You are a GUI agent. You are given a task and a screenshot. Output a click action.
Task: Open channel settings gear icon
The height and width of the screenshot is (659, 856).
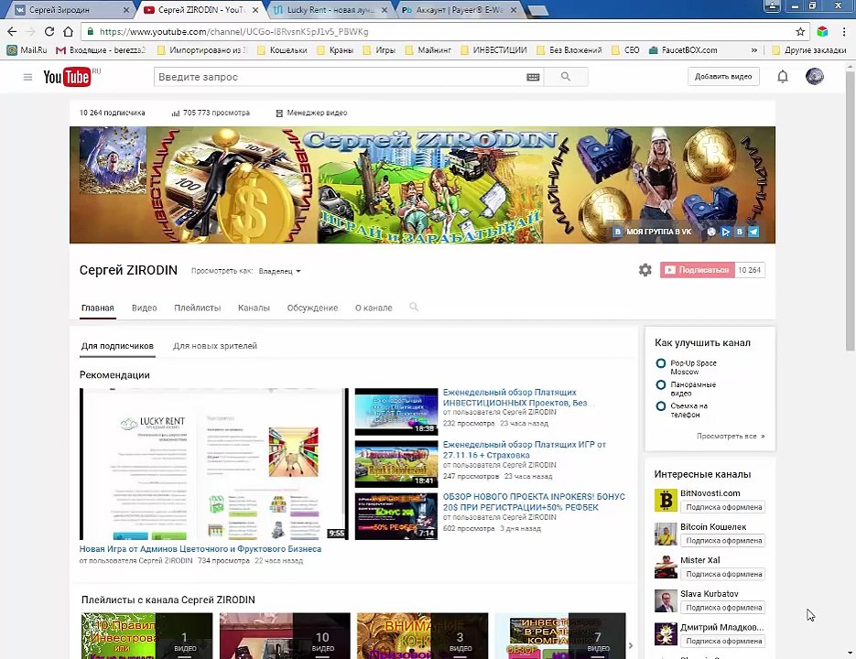click(x=645, y=270)
